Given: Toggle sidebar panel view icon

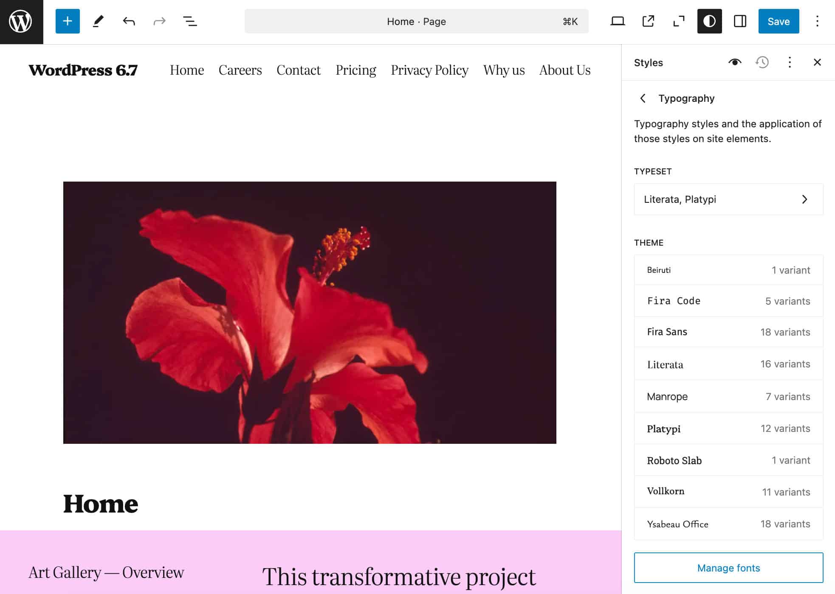Looking at the screenshot, I should (x=740, y=21).
